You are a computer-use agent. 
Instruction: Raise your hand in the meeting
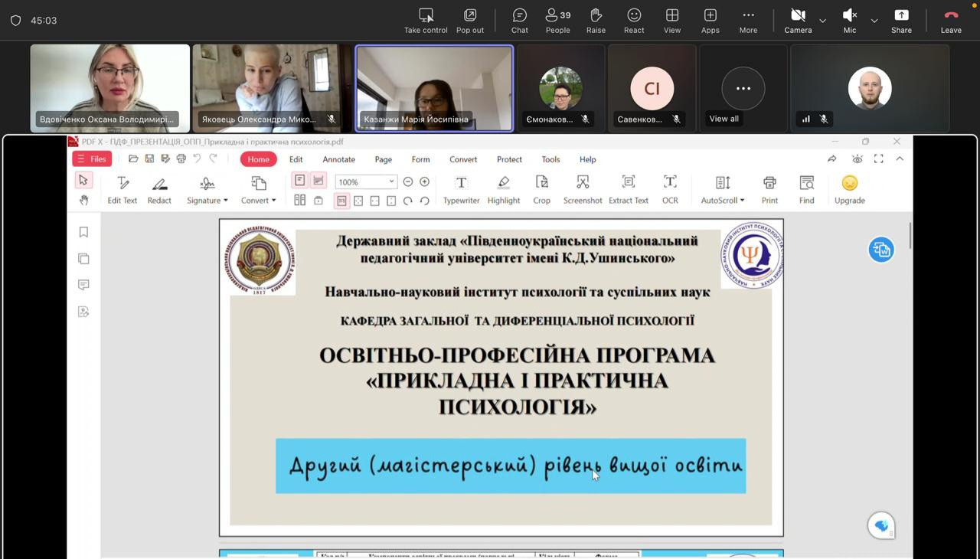click(596, 21)
